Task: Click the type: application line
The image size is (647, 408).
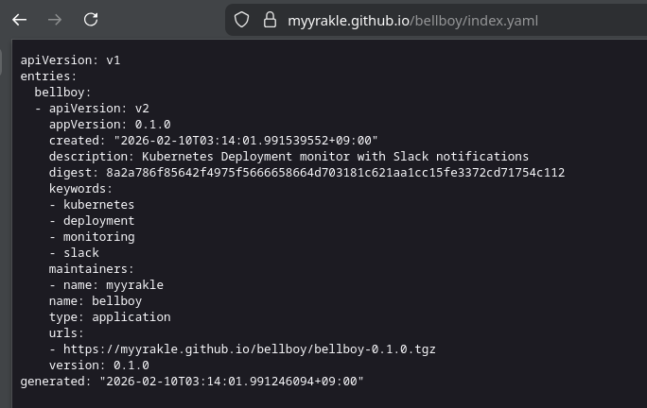Action: [110, 316]
